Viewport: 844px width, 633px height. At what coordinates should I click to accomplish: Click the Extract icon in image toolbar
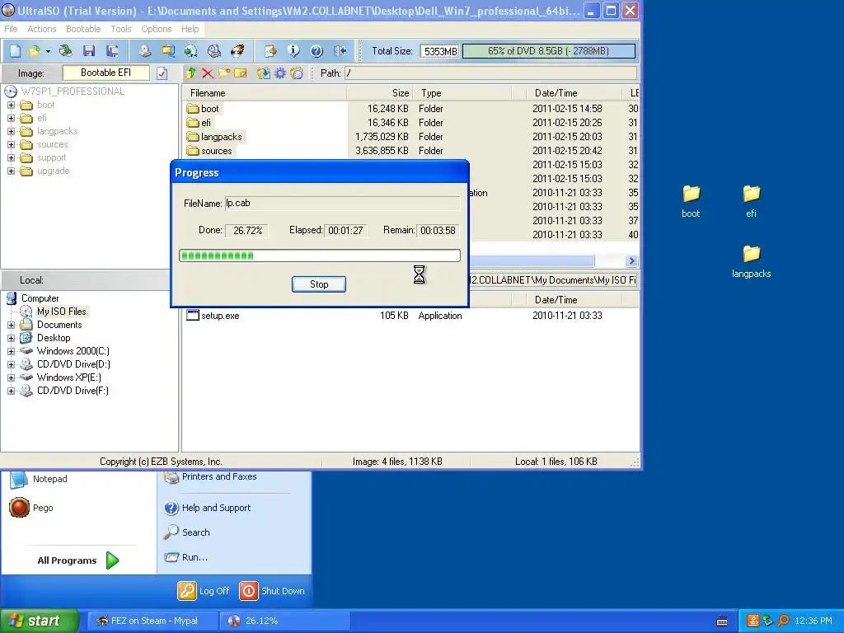(263, 73)
